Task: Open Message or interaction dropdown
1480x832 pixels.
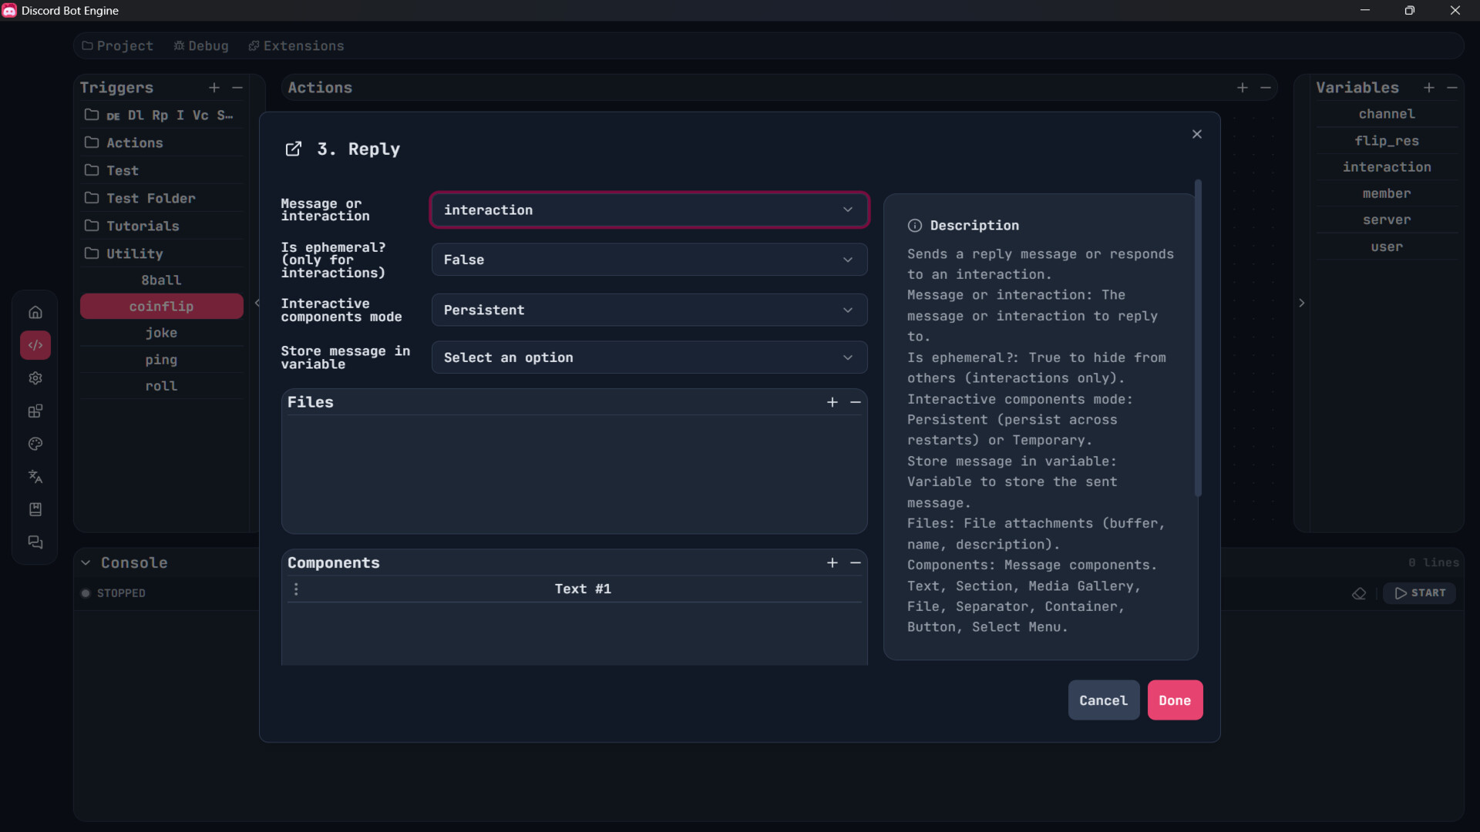Action: click(649, 210)
